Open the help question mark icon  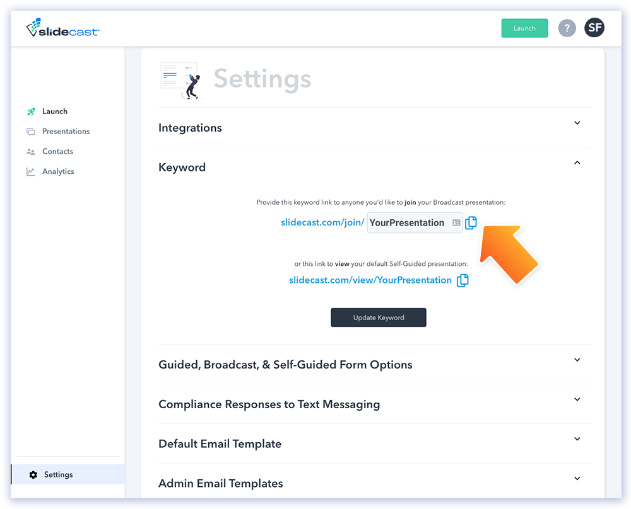pos(567,28)
